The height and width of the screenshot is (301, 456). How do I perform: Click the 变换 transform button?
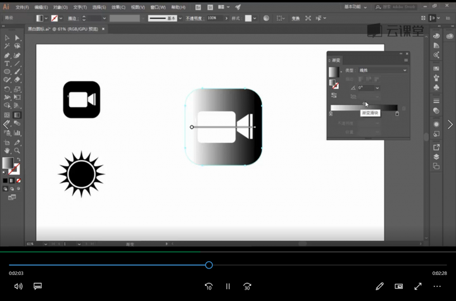[296, 18]
